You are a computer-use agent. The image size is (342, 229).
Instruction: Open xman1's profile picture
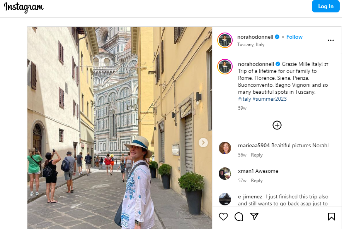click(x=225, y=174)
